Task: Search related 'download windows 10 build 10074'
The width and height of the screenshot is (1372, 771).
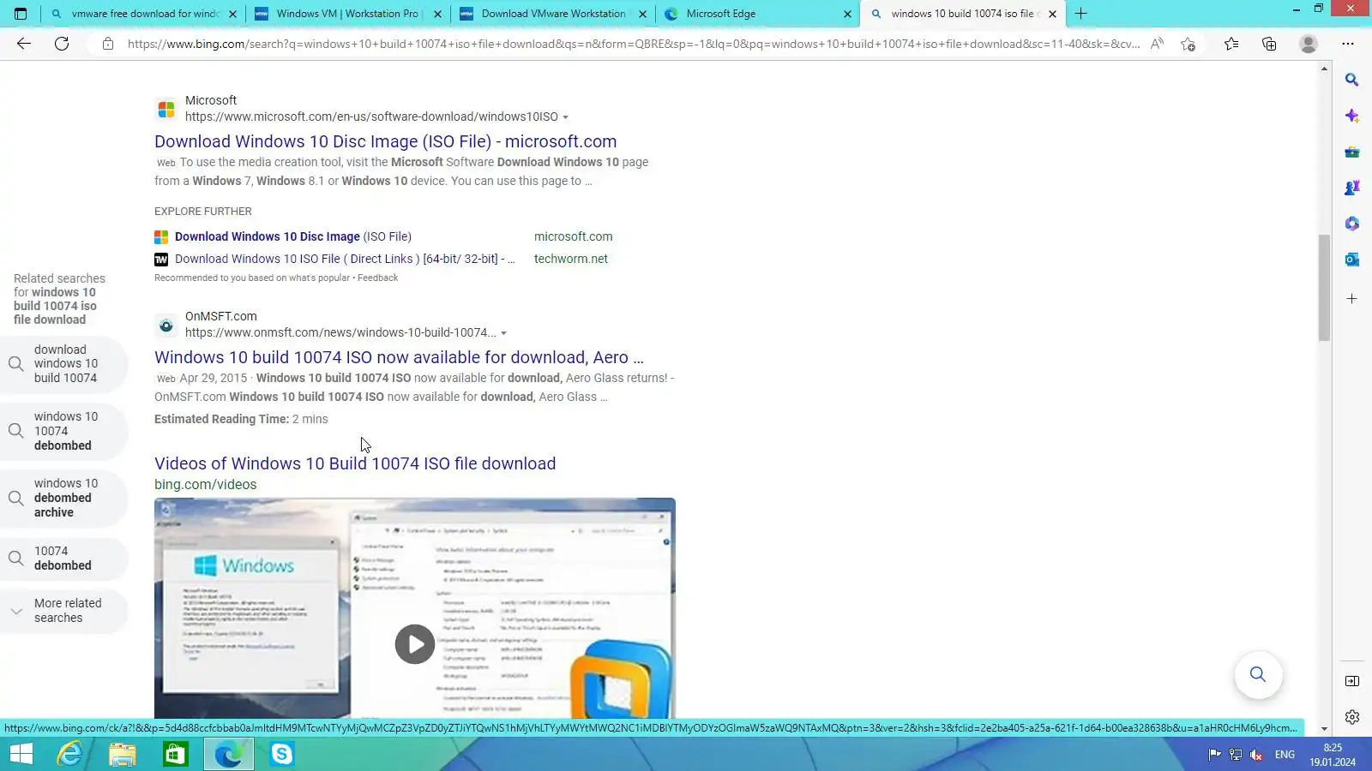Action: click(x=64, y=364)
